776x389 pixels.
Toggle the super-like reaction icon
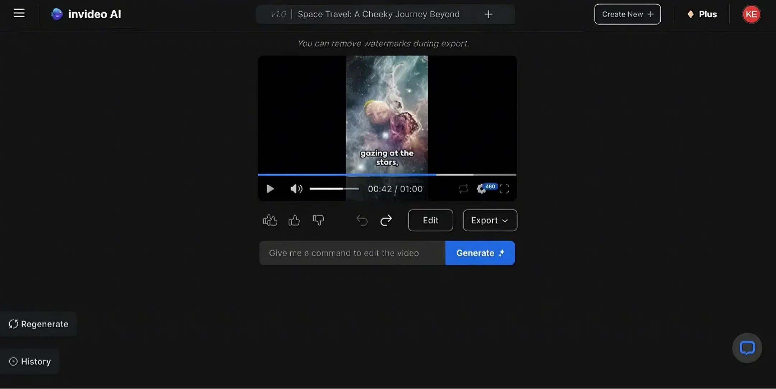click(270, 220)
